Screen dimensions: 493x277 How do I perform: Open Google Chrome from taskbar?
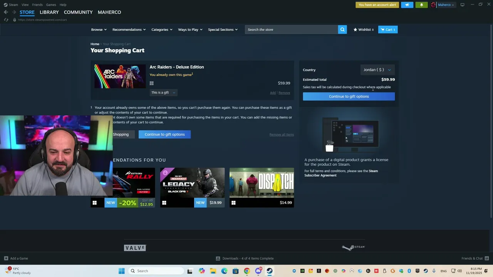pos(247,271)
